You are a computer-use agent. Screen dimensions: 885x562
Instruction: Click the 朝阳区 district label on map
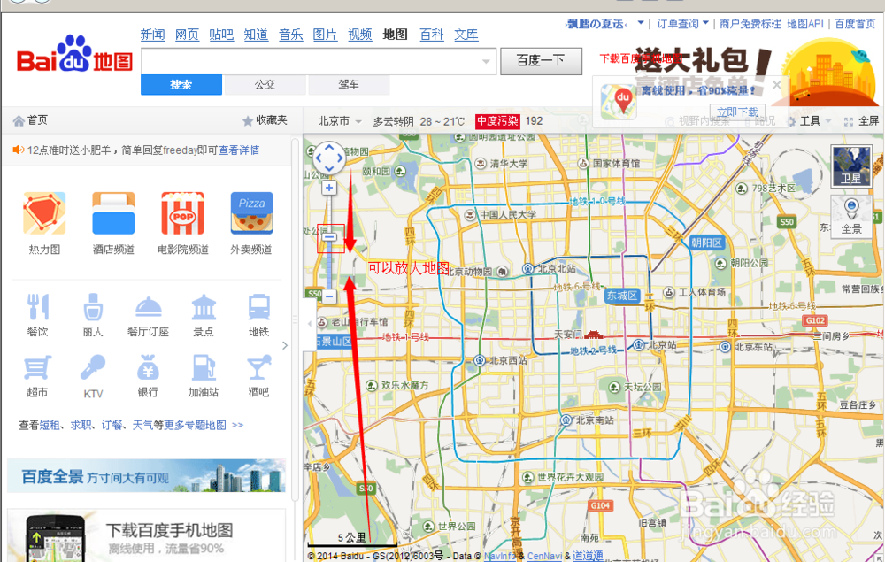click(x=706, y=243)
